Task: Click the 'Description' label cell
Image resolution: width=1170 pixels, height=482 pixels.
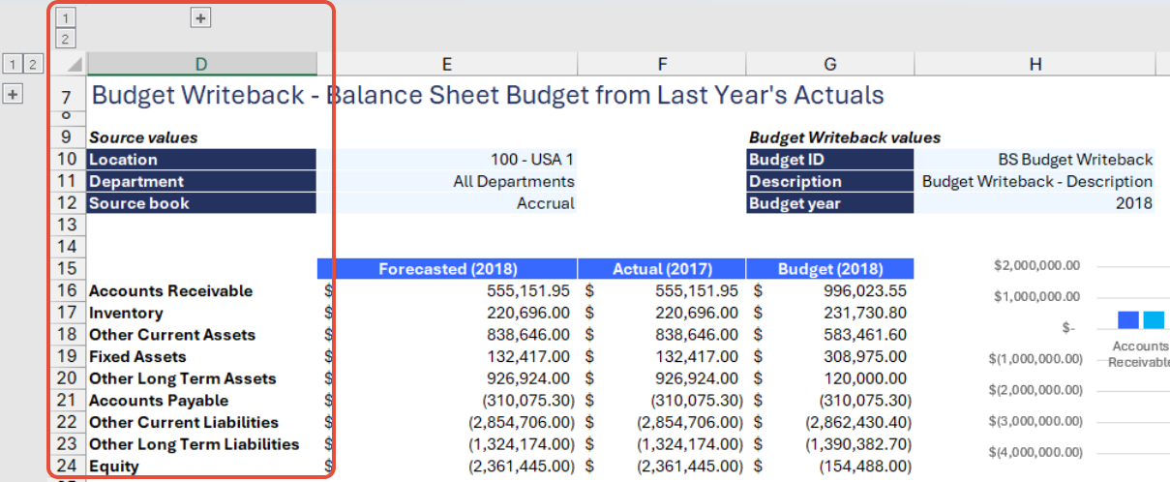Action: (830, 181)
